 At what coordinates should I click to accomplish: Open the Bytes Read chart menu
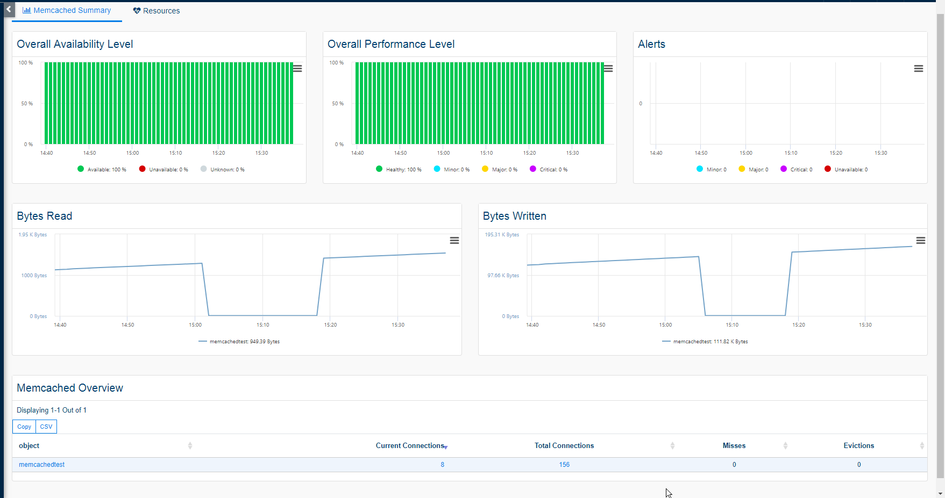tap(454, 241)
